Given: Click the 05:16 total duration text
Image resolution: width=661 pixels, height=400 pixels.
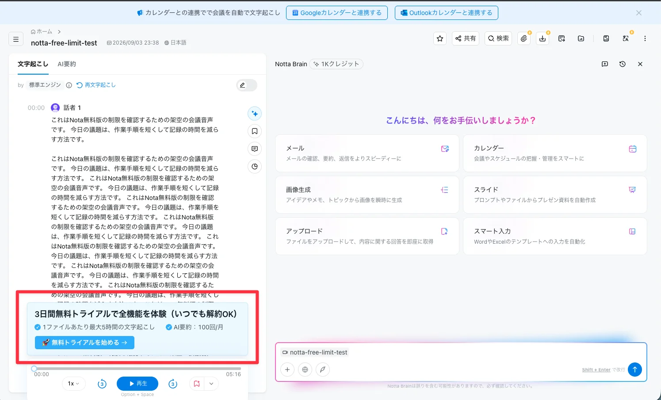Looking at the screenshot, I should point(233,374).
